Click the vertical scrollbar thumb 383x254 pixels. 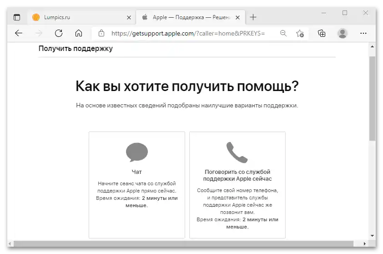point(372,98)
